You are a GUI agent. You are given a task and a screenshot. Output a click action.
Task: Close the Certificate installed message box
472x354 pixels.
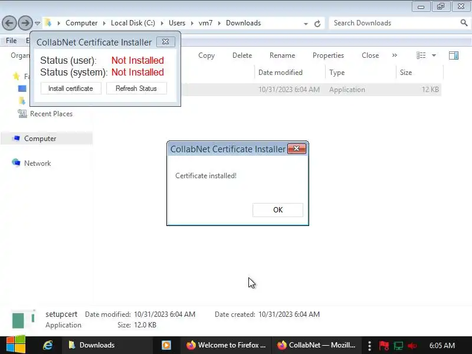(x=297, y=149)
